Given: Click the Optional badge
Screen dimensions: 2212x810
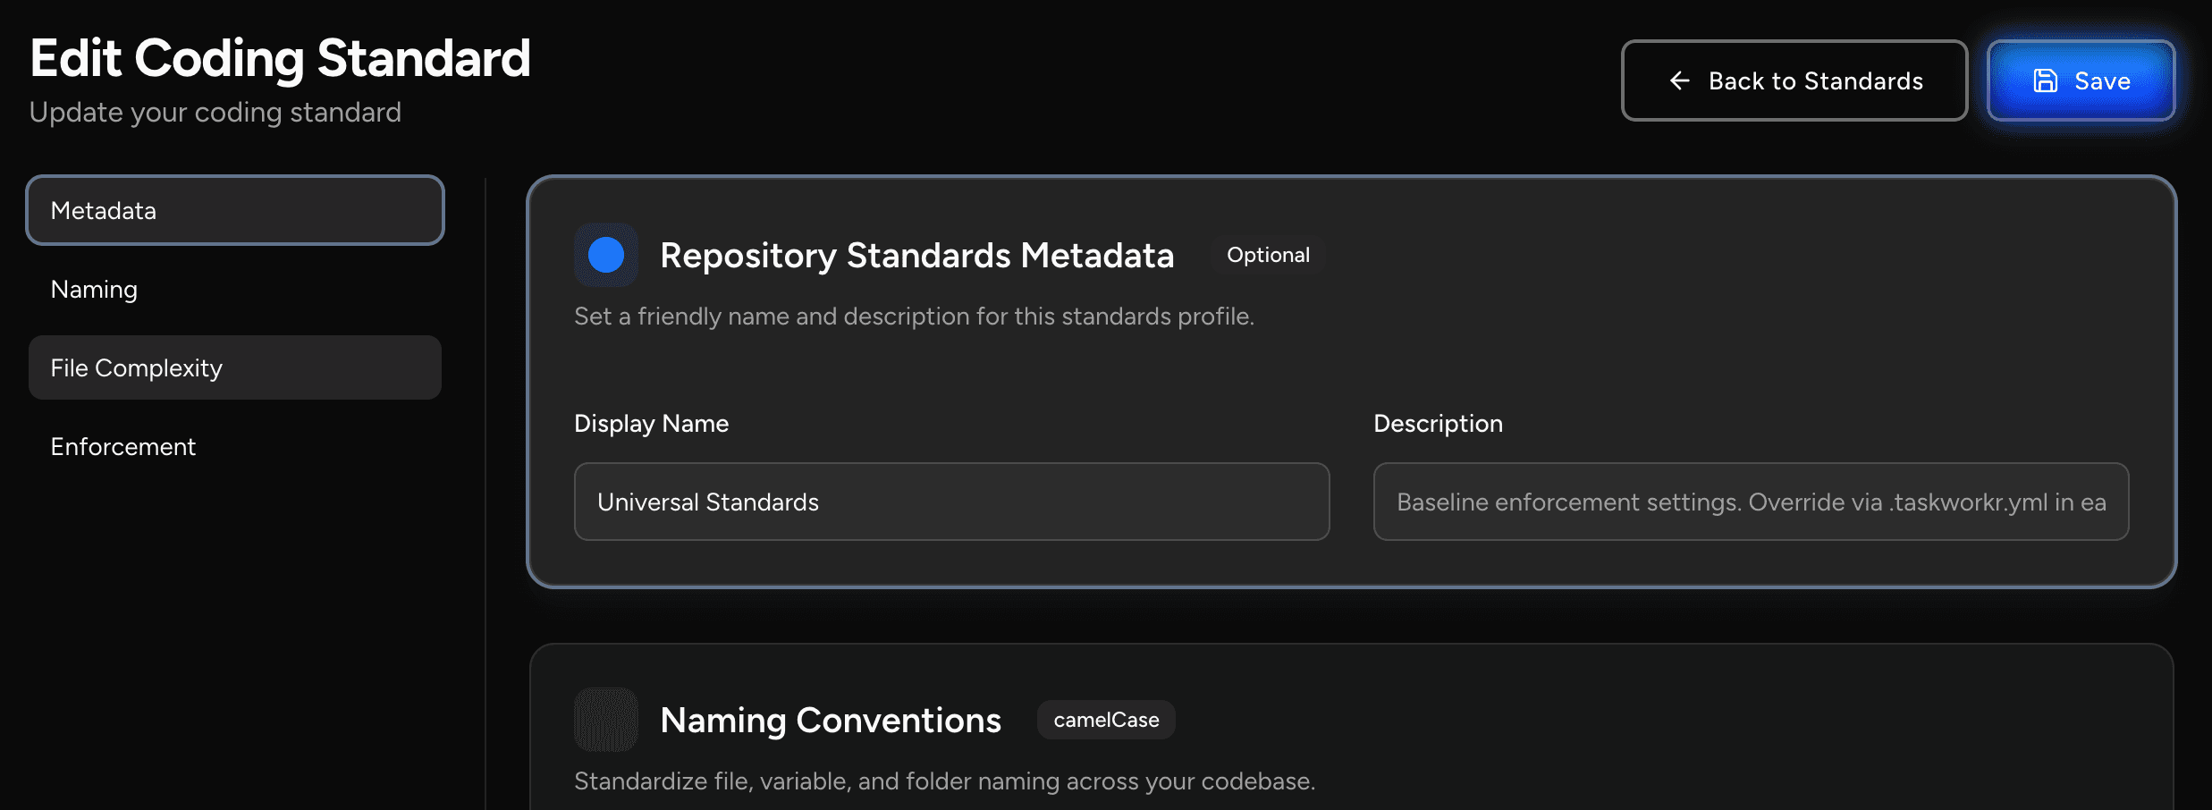Looking at the screenshot, I should coord(1267,256).
